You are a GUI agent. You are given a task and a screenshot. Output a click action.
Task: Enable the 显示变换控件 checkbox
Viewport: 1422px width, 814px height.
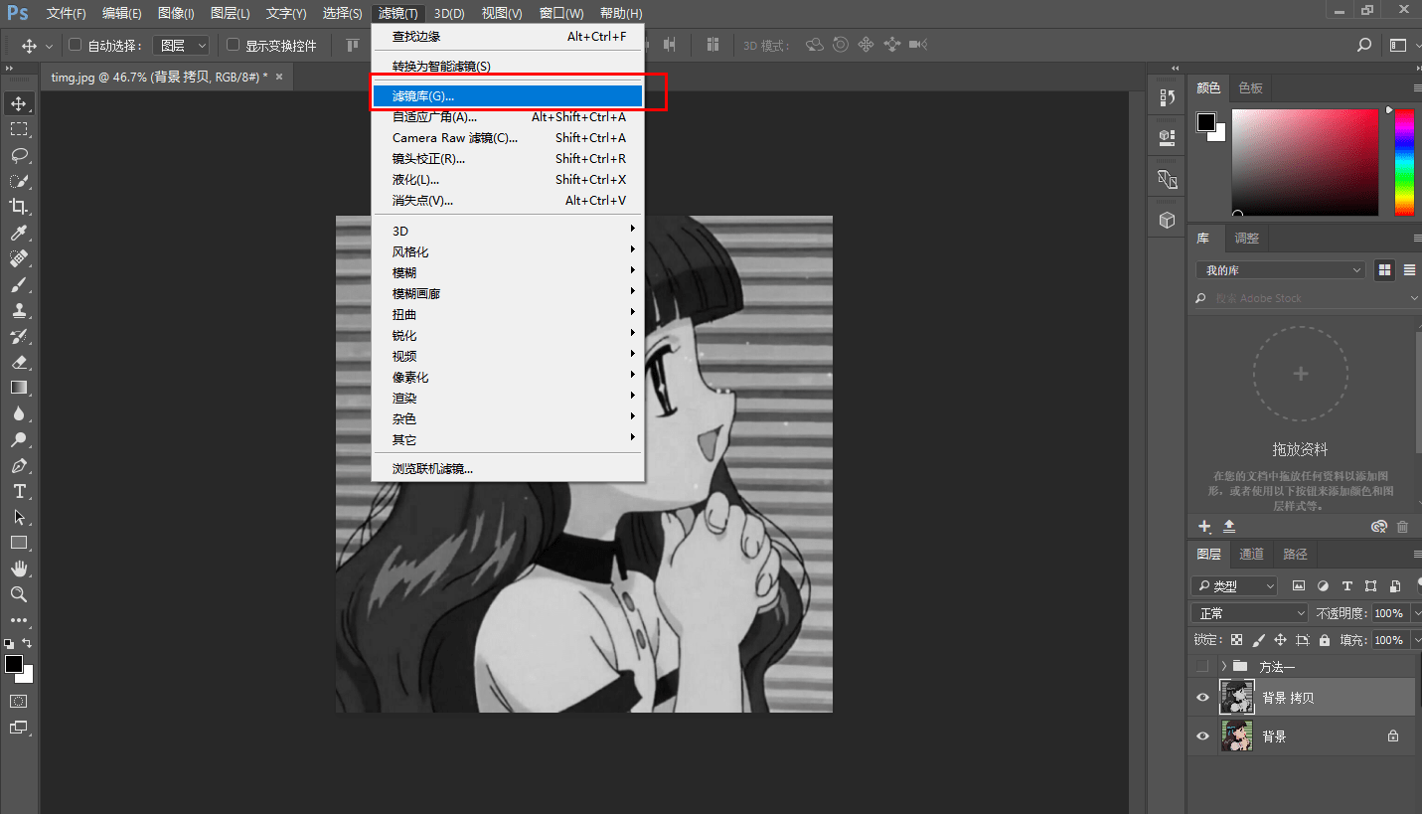tap(234, 45)
